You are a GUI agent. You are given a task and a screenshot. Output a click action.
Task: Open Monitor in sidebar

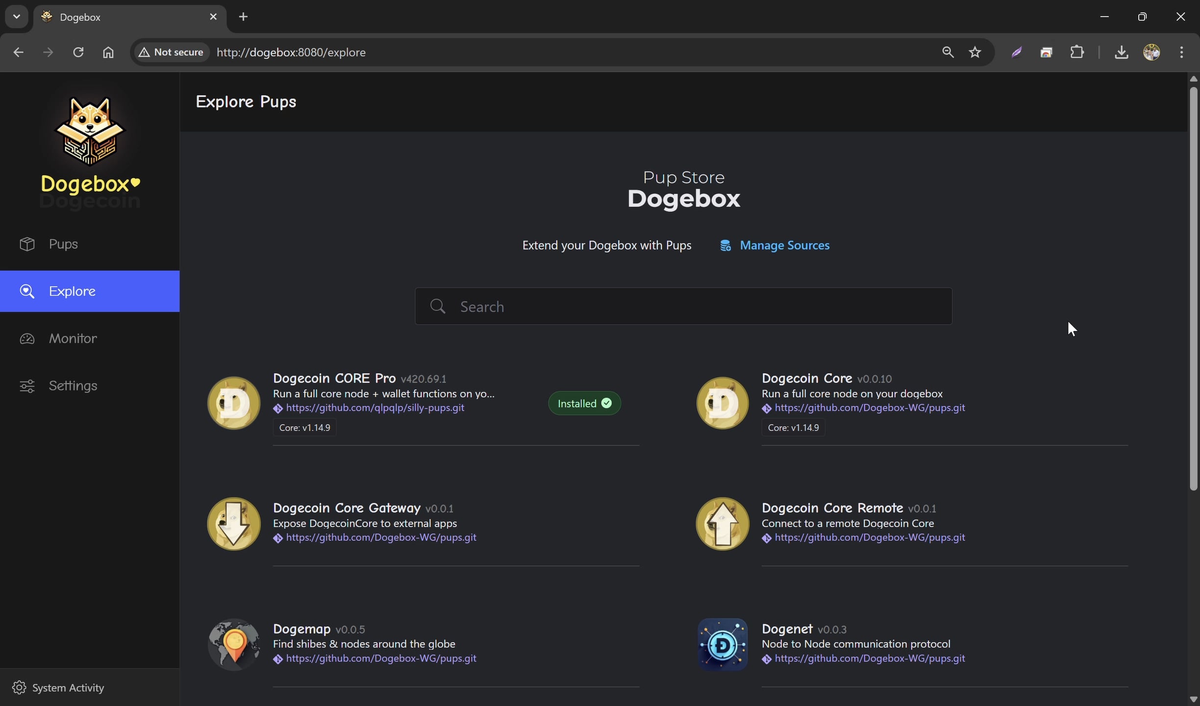coord(73,338)
